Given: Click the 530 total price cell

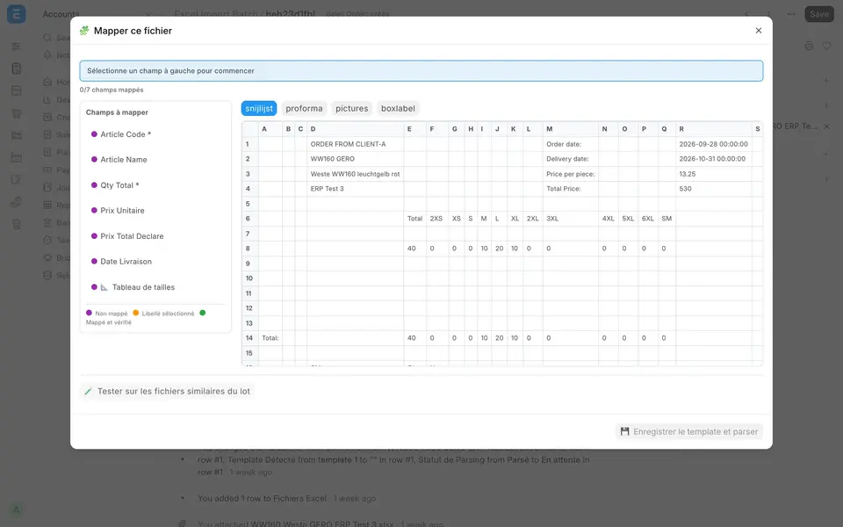Looking at the screenshot, I should pos(713,189).
